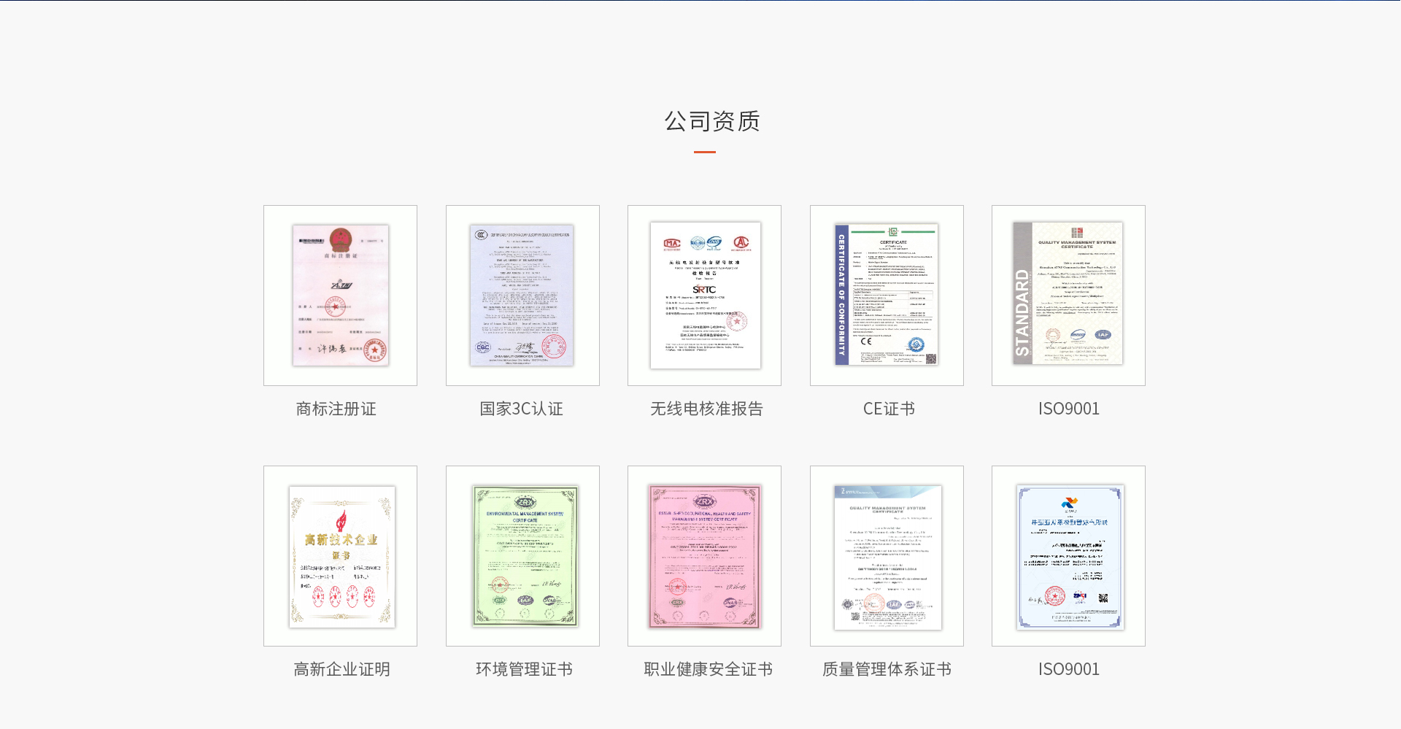Click the 国家3C认证 caption label
The height and width of the screenshot is (729, 1401).
[521, 409]
